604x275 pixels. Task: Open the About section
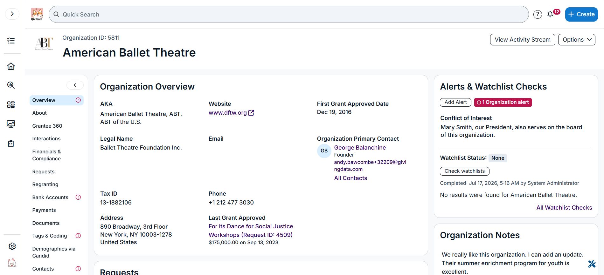(39, 113)
